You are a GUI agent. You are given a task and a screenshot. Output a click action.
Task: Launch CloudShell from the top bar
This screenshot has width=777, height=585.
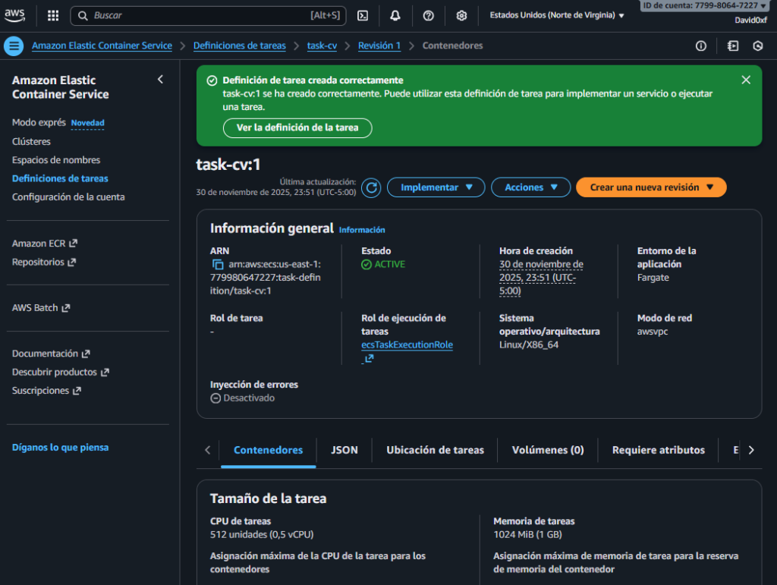(x=363, y=15)
